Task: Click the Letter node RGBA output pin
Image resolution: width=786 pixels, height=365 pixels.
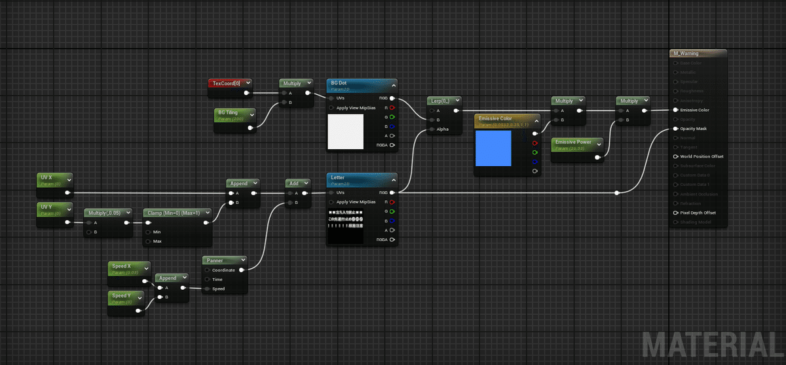Action: 392,239
